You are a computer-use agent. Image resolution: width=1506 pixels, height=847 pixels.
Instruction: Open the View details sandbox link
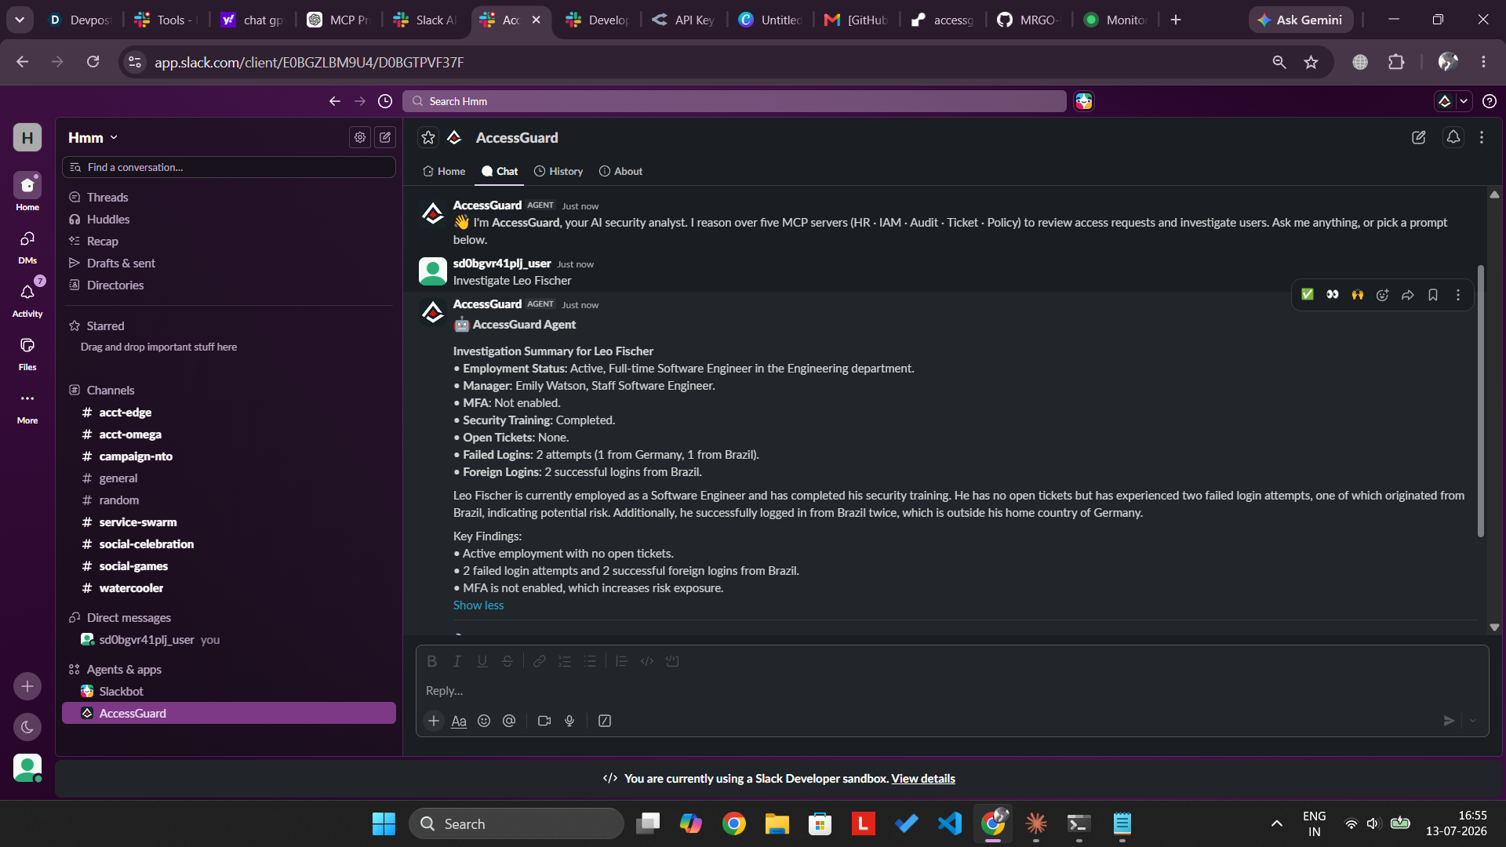(x=923, y=778)
